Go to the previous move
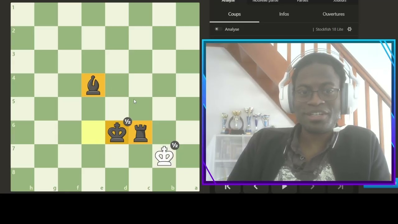The image size is (398, 224). coord(256,188)
